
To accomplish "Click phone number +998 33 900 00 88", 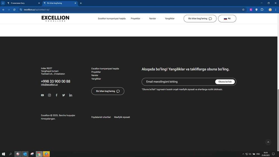I will coord(56,81).
